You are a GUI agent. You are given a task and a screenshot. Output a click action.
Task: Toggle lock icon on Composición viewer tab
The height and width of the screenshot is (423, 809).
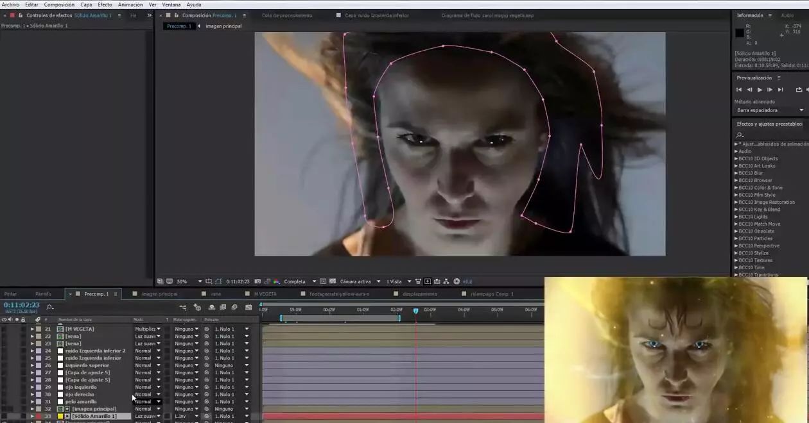[177, 15]
